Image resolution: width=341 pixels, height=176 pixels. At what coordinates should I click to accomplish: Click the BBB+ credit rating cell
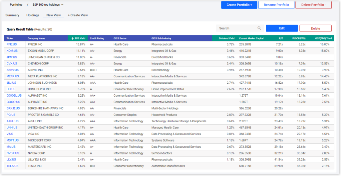[94, 70]
